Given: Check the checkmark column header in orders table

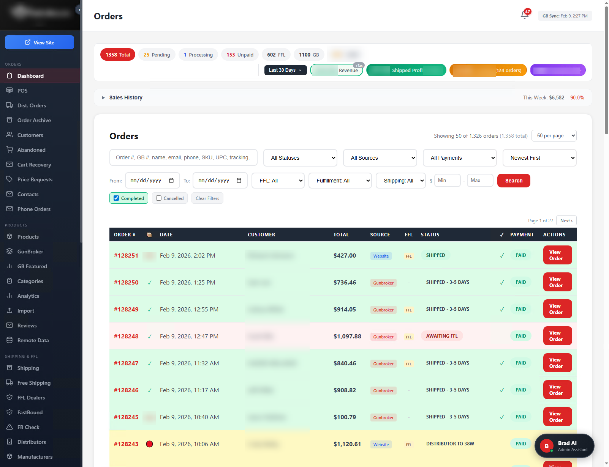Looking at the screenshot, I should click(x=502, y=234).
